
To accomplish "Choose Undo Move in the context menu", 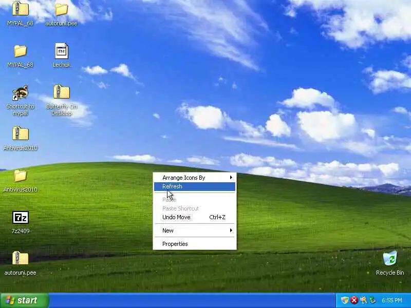I will coord(195,217).
